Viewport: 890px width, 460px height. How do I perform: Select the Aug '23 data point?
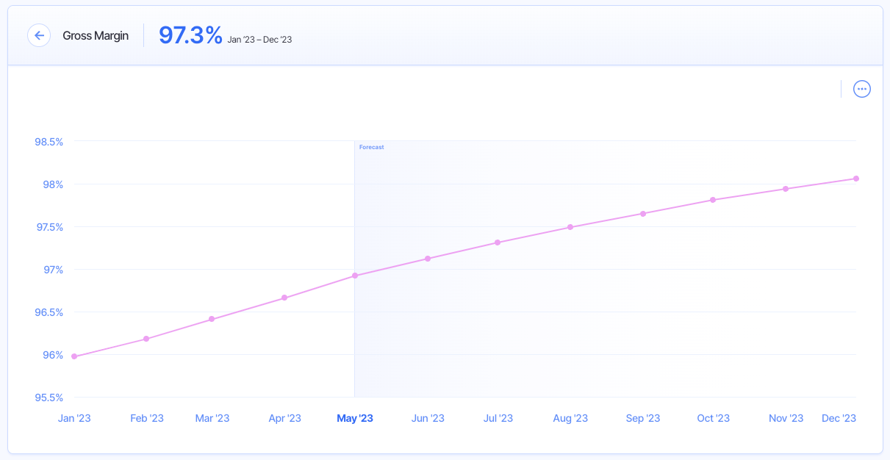[x=570, y=227]
